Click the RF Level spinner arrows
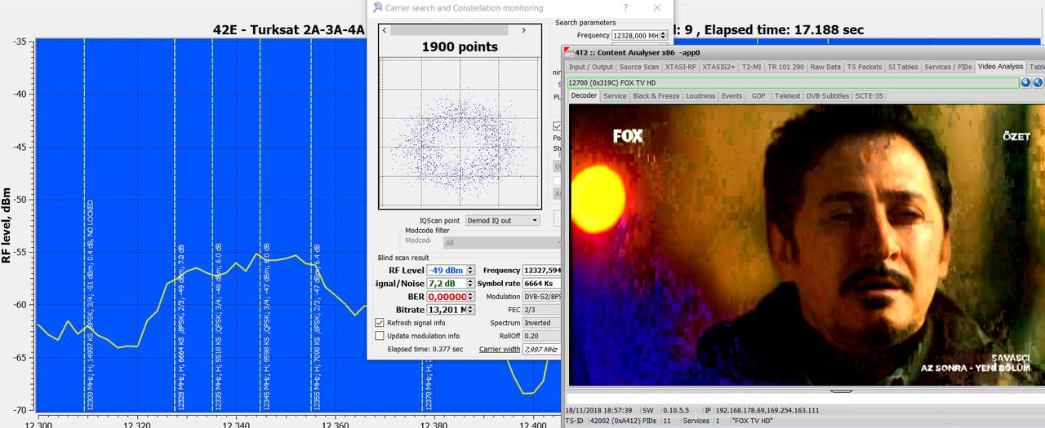Screen dimensions: 1045x428 pos(470,270)
